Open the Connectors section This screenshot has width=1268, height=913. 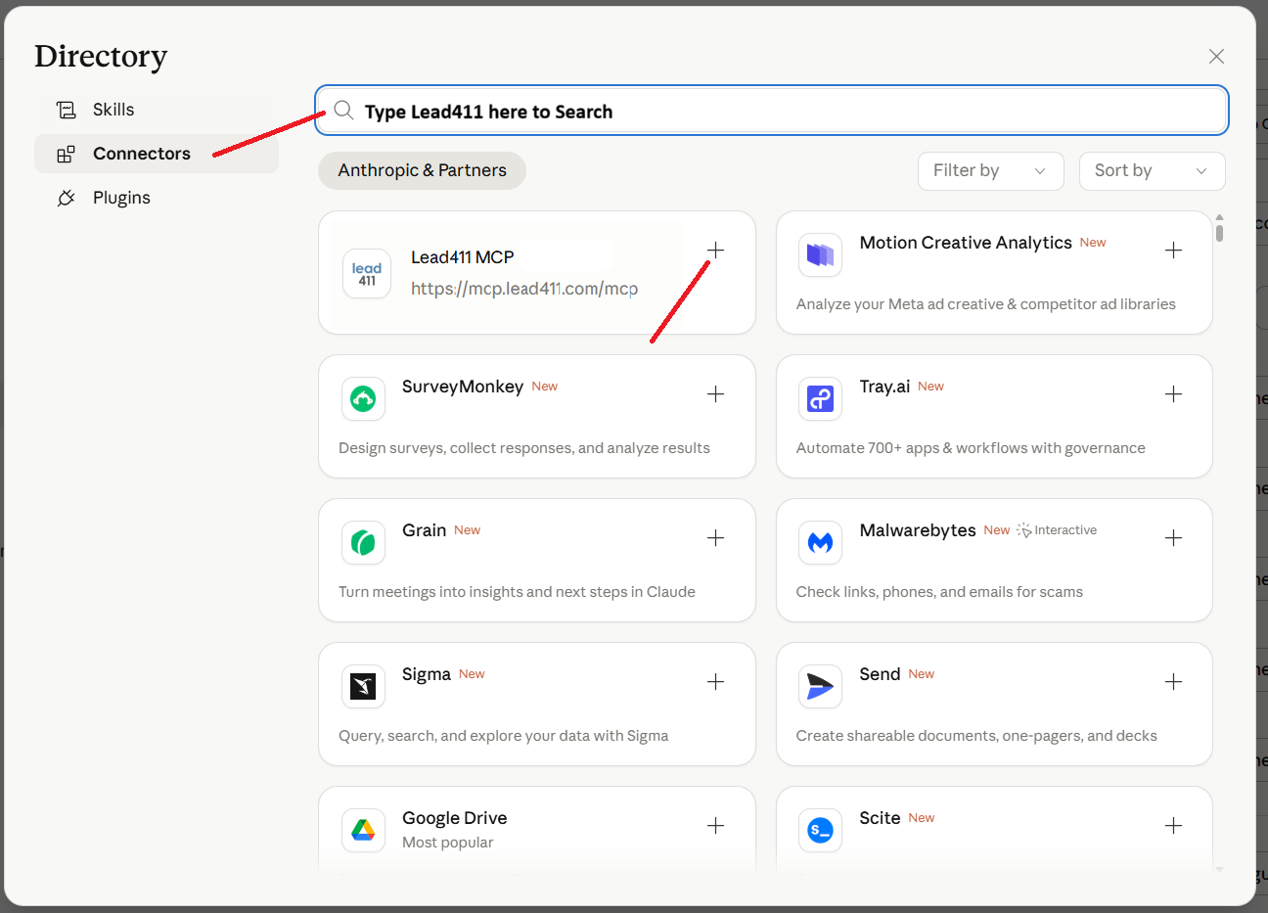157,154
